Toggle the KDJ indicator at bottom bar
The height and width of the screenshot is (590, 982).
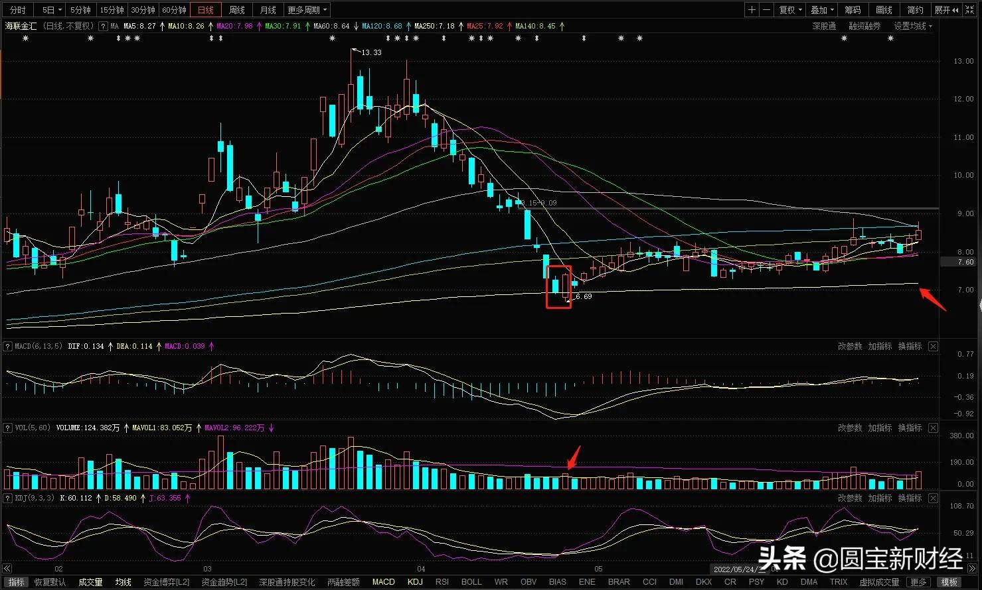415,582
